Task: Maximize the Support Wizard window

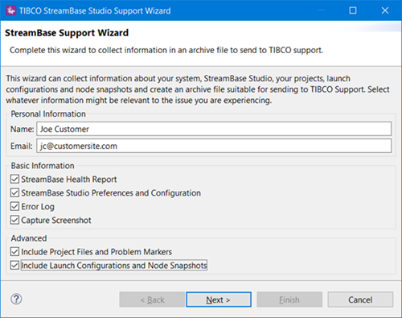Action: click(x=353, y=10)
